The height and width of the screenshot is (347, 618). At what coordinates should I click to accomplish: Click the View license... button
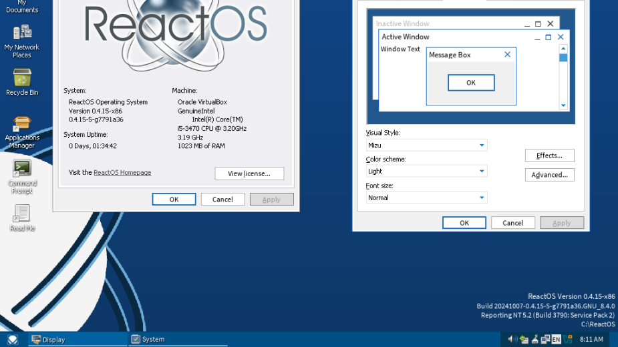[249, 173]
